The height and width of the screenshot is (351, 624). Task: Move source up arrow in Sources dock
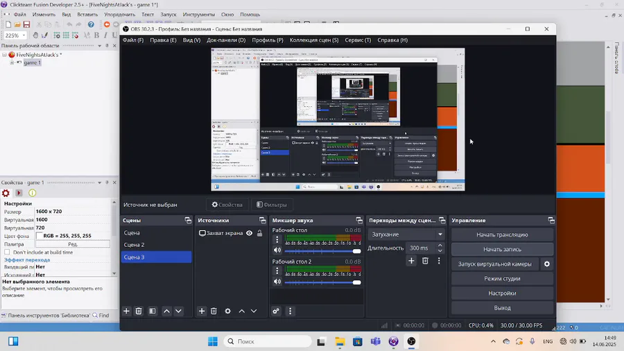pos(241,311)
